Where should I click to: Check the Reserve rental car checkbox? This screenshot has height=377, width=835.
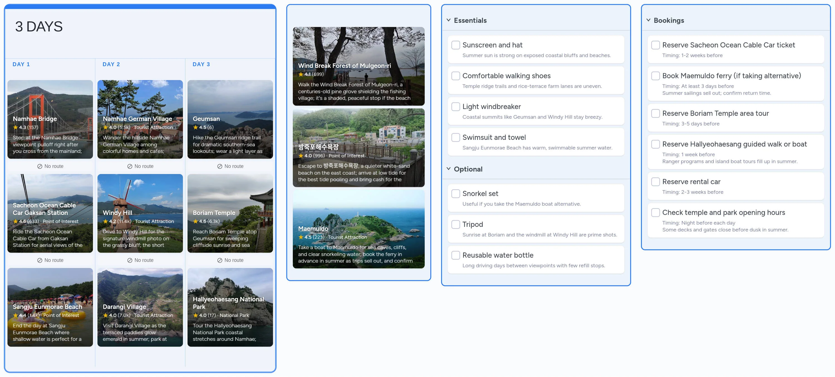coord(655,182)
